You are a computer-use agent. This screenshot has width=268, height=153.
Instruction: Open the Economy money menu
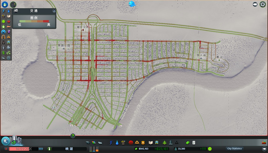coord(188,143)
